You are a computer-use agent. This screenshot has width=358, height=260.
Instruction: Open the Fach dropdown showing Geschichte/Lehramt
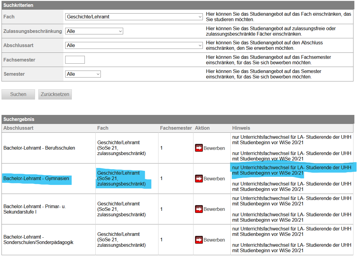134,17
